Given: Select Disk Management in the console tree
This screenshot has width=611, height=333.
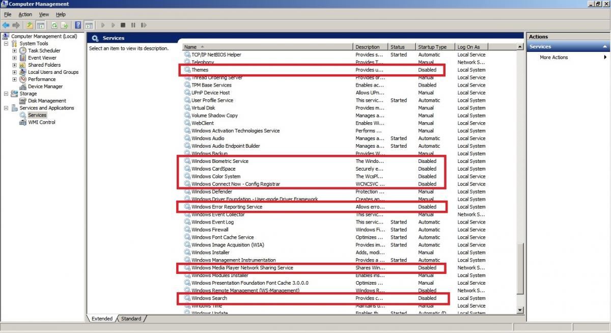Looking at the screenshot, I should click(47, 101).
